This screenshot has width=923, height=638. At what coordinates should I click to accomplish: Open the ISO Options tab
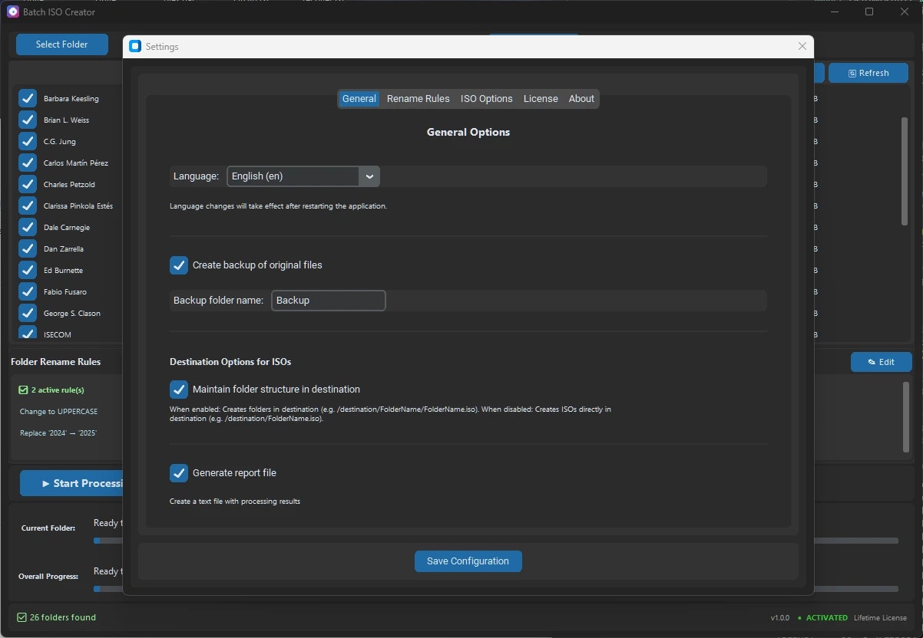point(487,99)
